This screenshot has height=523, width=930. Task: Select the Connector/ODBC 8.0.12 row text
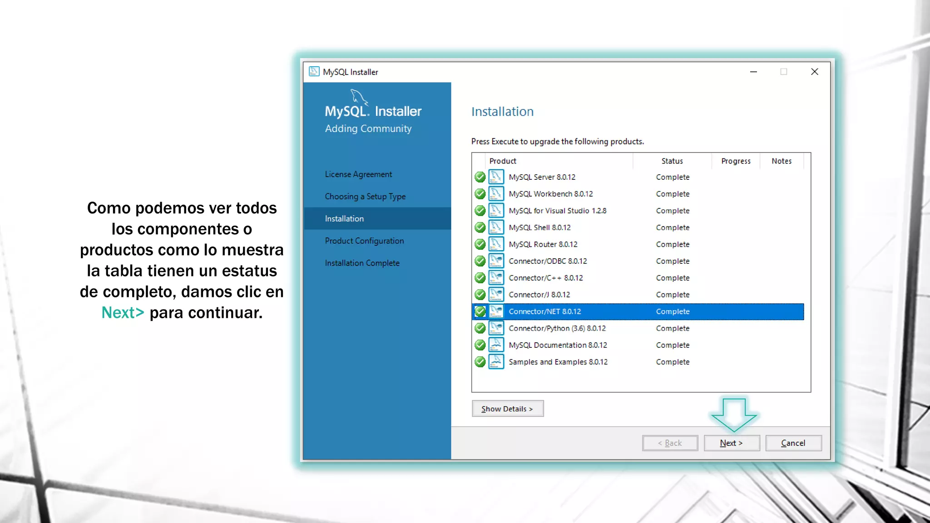click(548, 261)
